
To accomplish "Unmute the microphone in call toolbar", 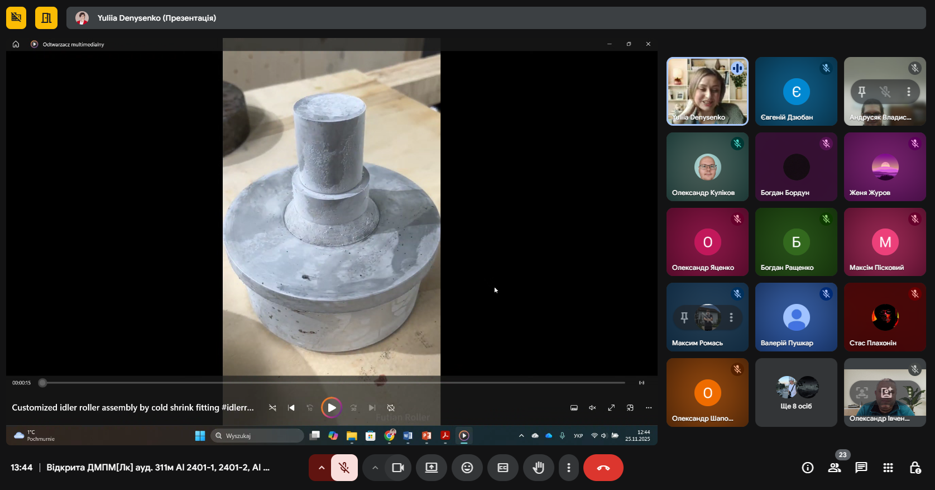I will [344, 468].
